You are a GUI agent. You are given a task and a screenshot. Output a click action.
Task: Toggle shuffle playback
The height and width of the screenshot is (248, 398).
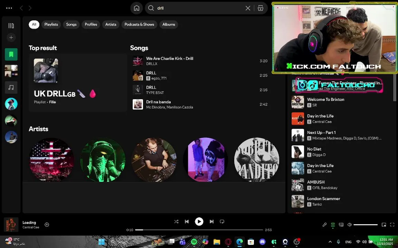tap(176, 221)
